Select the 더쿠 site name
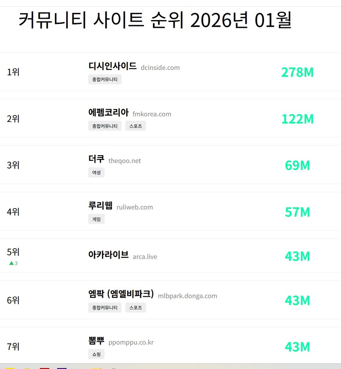The width and height of the screenshot is (341, 369). pos(96,159)
